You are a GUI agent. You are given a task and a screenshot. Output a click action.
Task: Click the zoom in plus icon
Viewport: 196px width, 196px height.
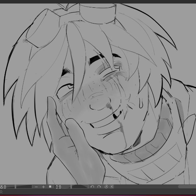[x=43, y=187]
